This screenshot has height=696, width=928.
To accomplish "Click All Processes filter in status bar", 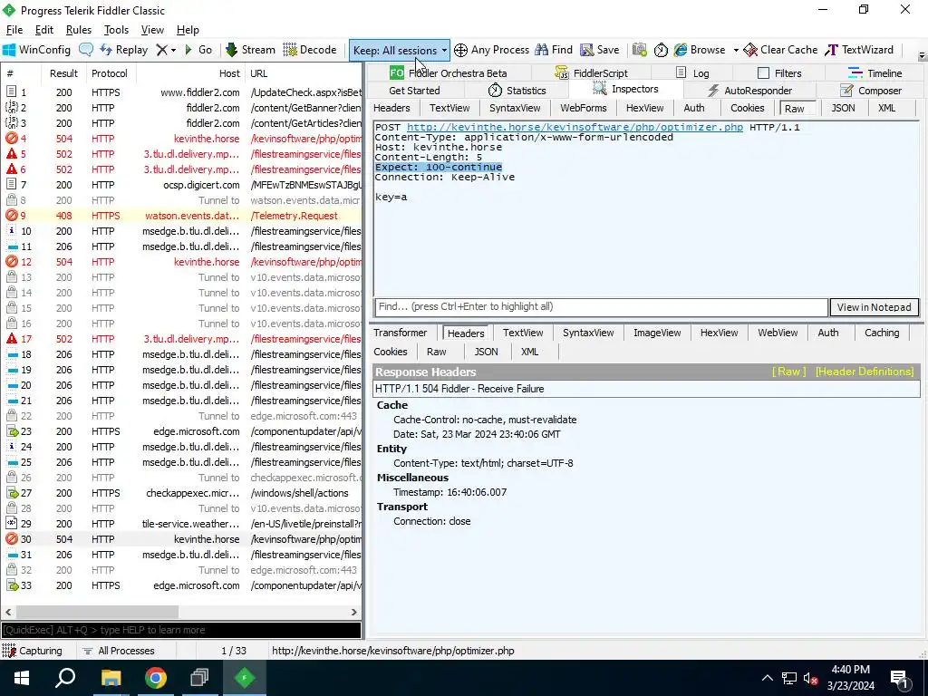I will pos(119,651).
